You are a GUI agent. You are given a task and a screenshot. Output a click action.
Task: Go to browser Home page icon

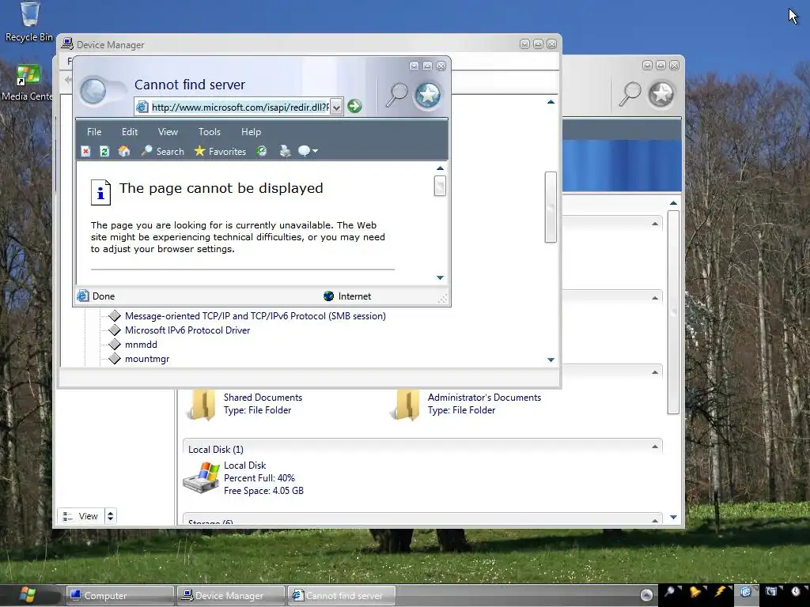pyautogui.click(x=124, y=151)
